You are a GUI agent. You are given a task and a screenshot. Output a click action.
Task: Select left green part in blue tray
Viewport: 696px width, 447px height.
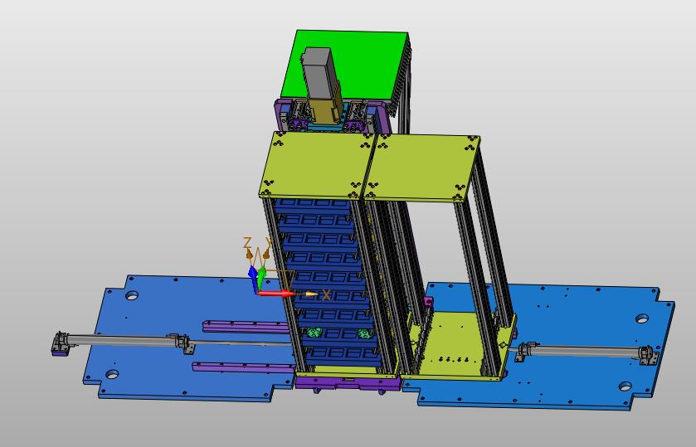click(314, 332)
